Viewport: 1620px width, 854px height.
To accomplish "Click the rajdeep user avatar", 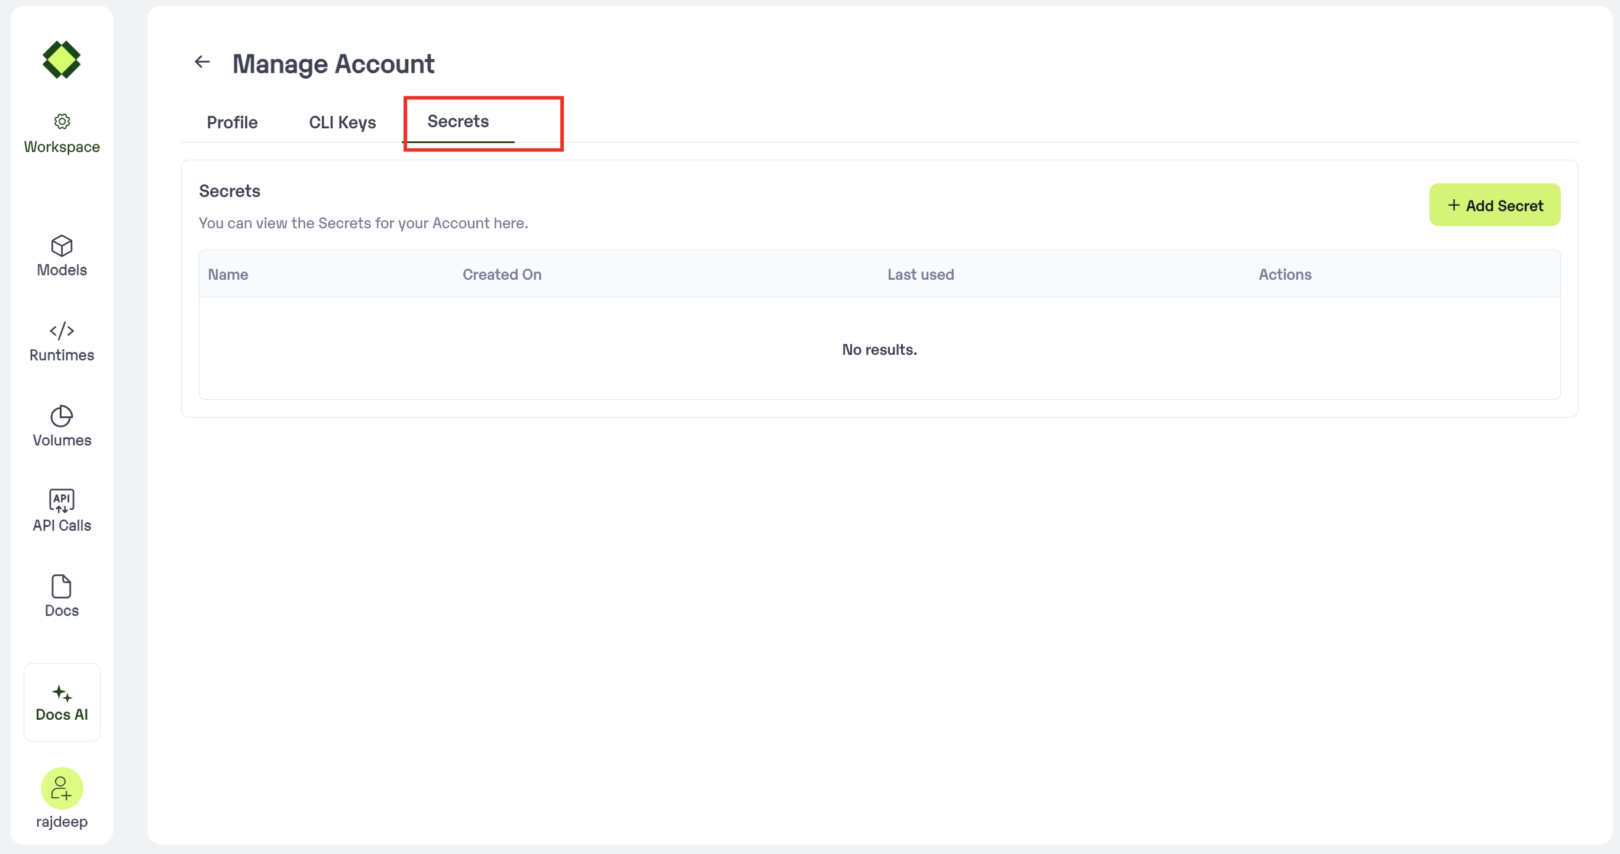I will [62, 788].
